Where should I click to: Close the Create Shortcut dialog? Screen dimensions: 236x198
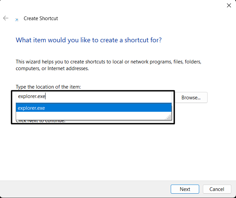click(x=229, y=5)
